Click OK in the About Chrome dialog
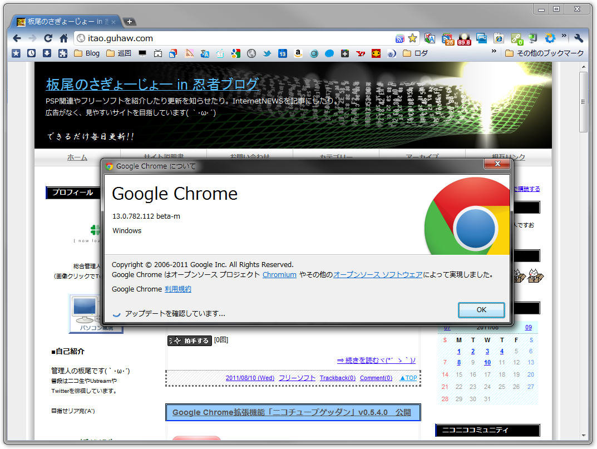This screenshot has height=449, width=597. click(x=481, y=309)
